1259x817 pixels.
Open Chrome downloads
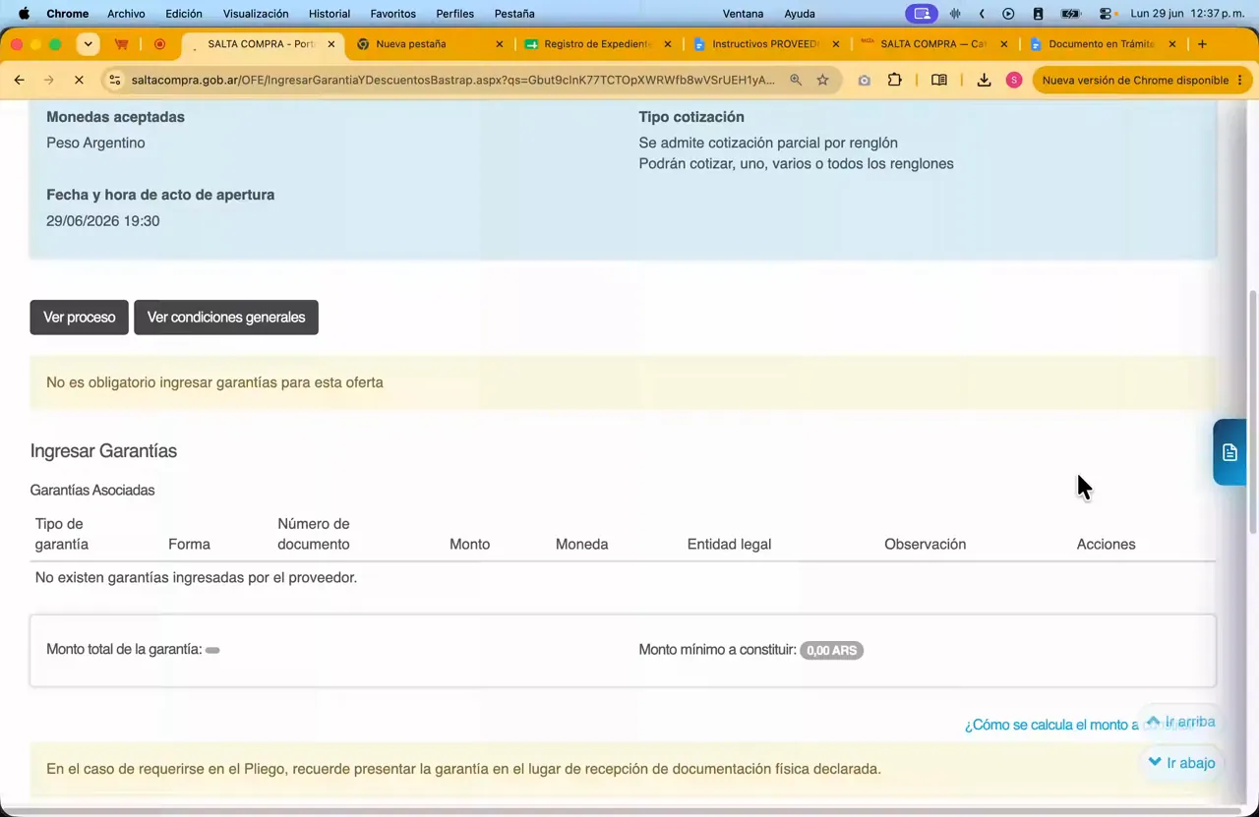[x=984, y=80]
